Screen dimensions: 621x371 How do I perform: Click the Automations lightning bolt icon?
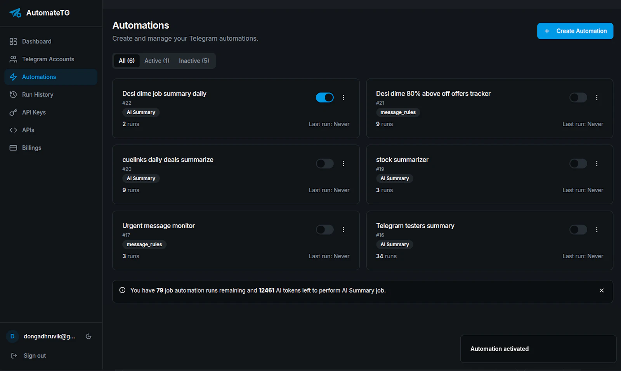coord(13,77)
